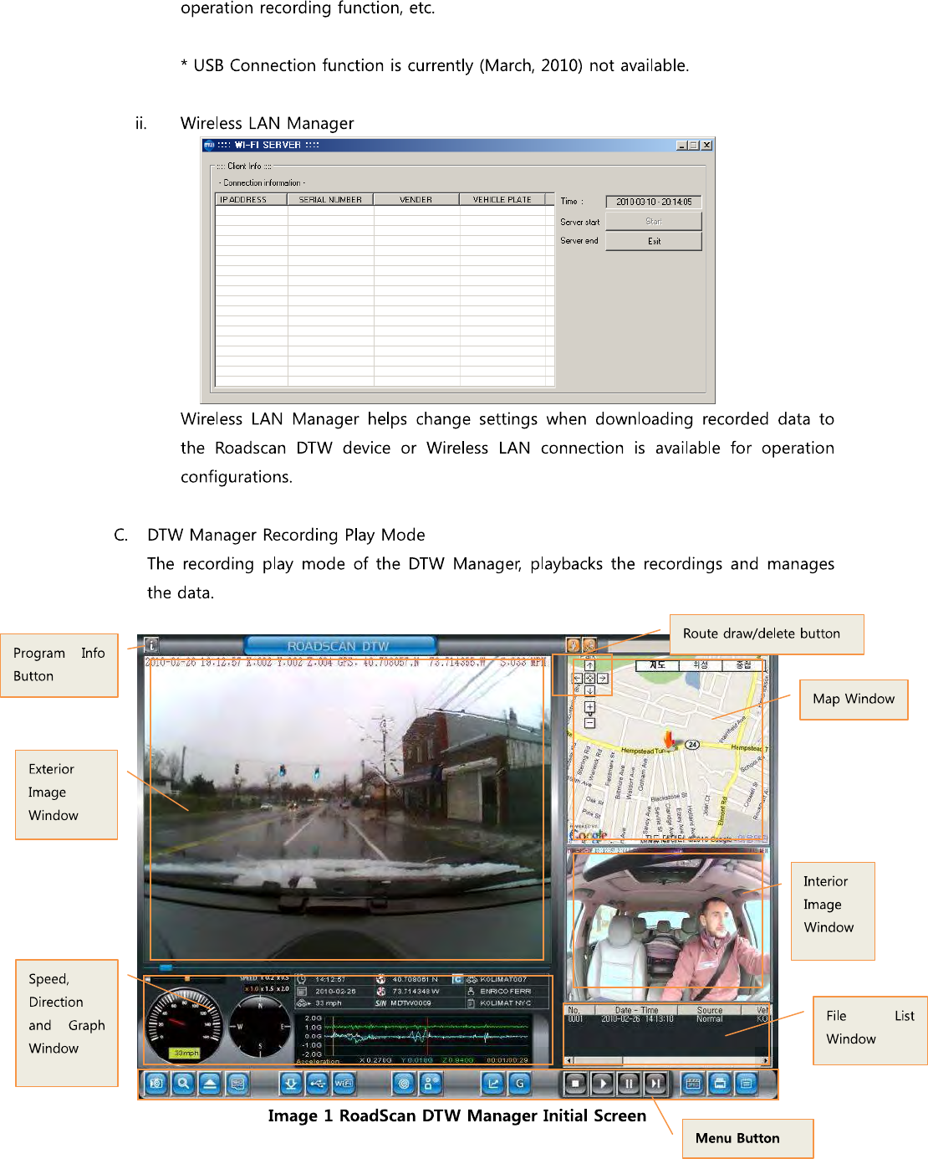Click the G map icon in the toolbar
This screenshot has height=1159, width=928.
[520, 1084]
